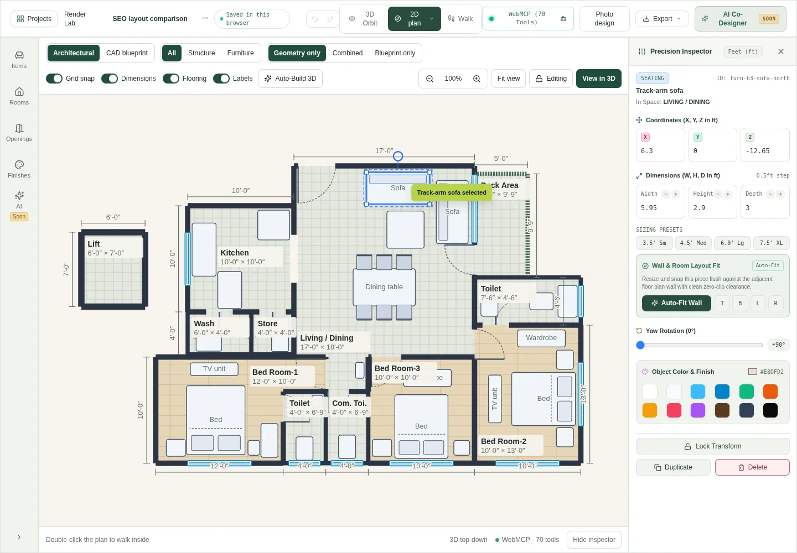Screen dimensions: 797x553
Task: Select the Furniture filter tab
Action: point(240,53)
